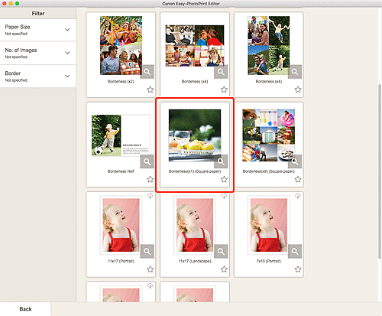382x316 pixels.
Task: Click the '11x17 (Portrait)' label text
Action: [x=121, y=261]
